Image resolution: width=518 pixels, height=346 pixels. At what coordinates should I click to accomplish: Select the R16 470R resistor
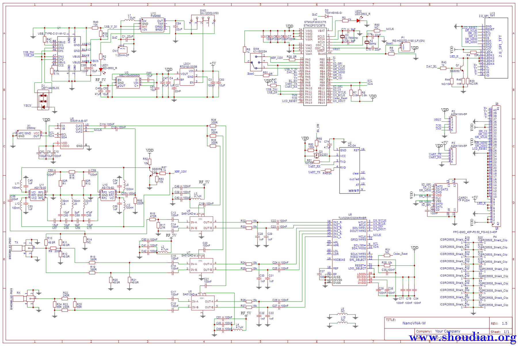point(153,220)
